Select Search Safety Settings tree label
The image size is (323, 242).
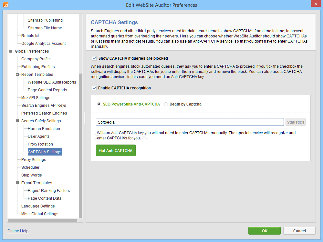[41, 121]
